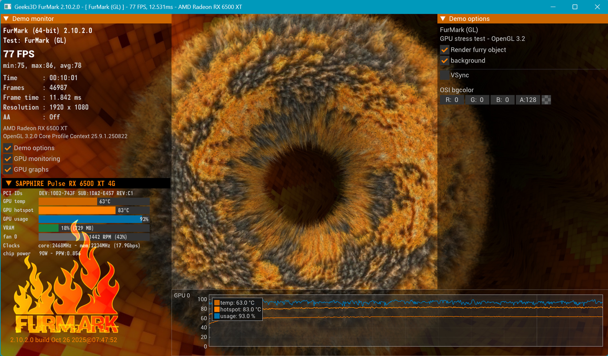Collapse the Demo monitor panel arrow
The height and width of the screenshot is (356, 608).
click(6, 19)
